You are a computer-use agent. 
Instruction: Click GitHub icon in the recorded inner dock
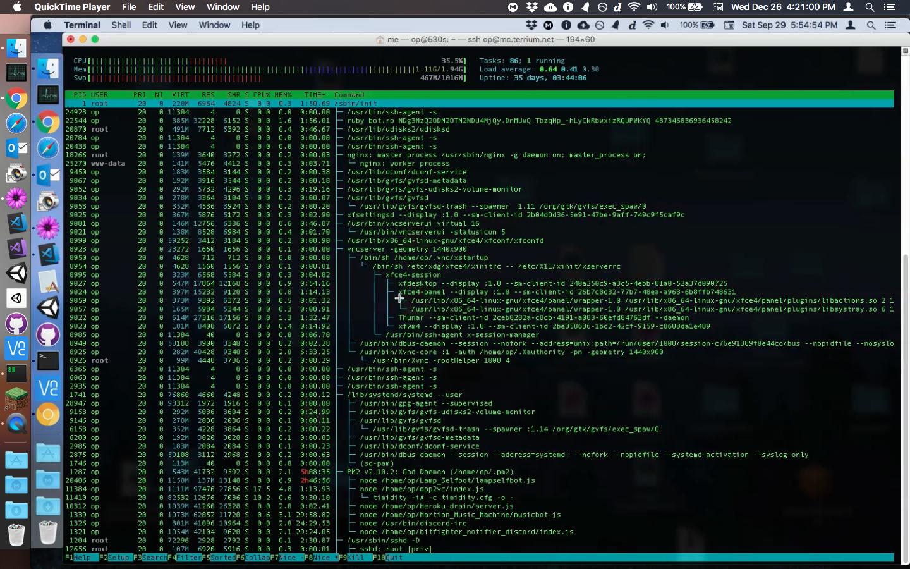click(x=47, y=334)
